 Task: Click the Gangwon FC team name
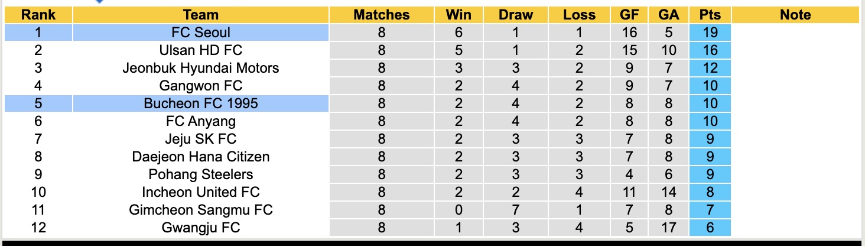coord(201,86)
